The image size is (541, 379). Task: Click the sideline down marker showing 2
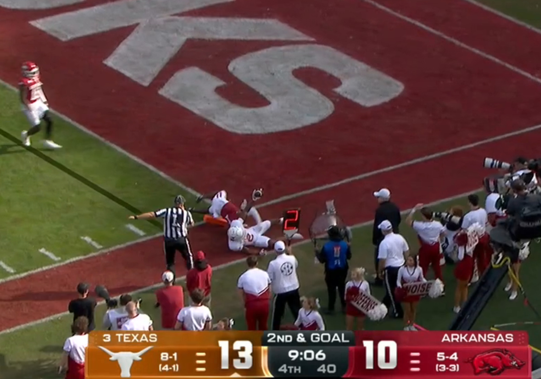point(291,220)
